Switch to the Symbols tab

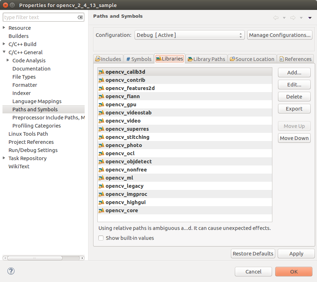point(139,59)
